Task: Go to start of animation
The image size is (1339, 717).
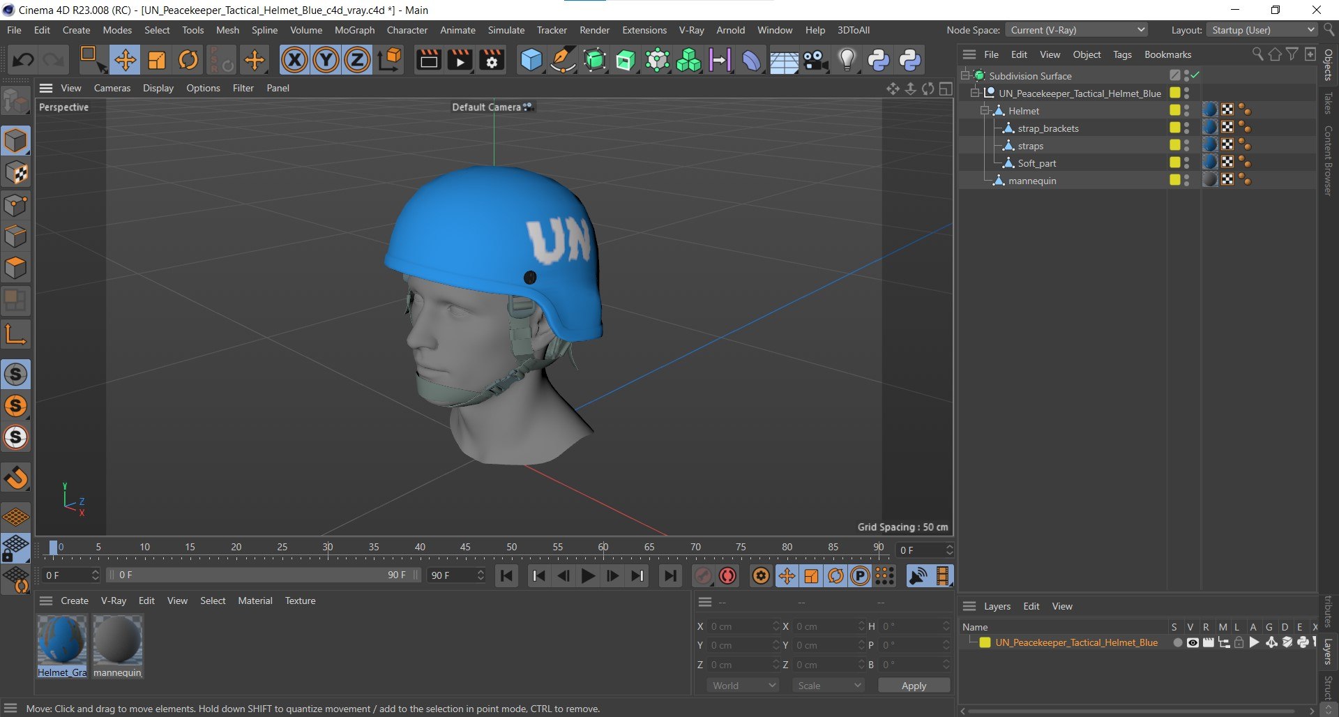Action: pyautogui.click(x=506, y=575)
